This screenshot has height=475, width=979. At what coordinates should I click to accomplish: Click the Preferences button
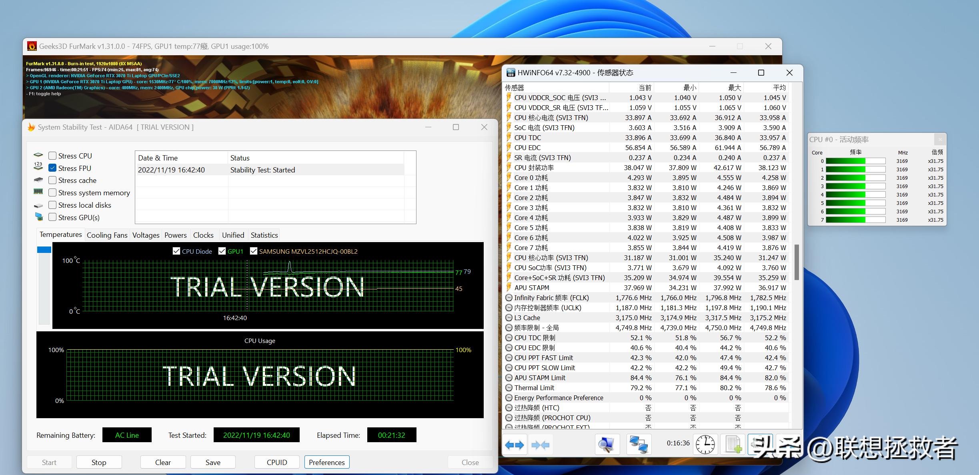(x=327, y=462)
